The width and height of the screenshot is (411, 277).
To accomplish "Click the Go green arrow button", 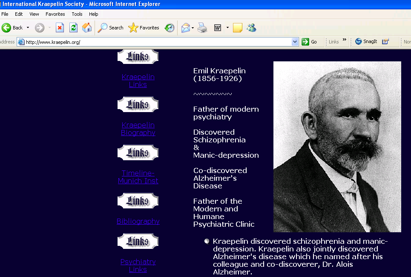I will point(309,42).
